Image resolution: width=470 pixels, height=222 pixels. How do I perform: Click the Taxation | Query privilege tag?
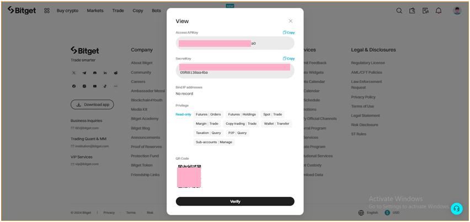209,133
